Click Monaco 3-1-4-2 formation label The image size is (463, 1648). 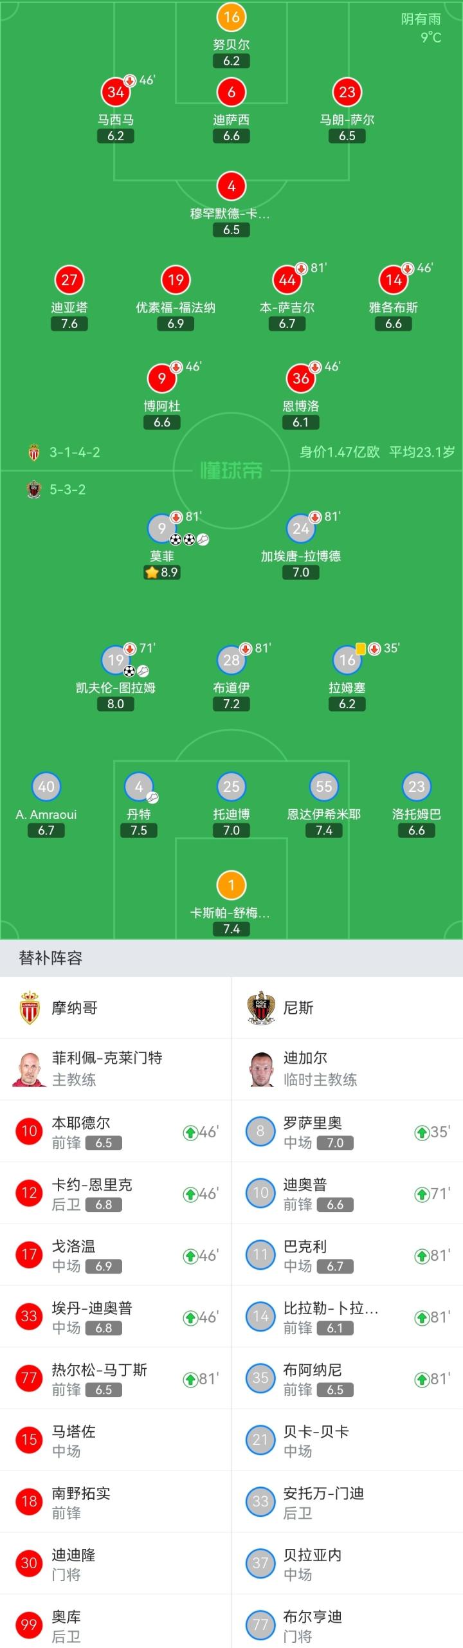(x=75, y=452)
